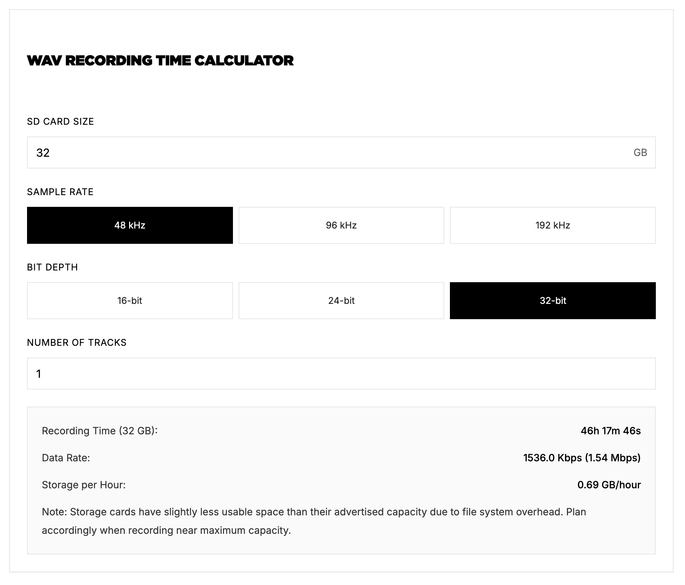The height and width of the screenshot is (585, 685).
Task: Select the 48 kHz sample rate
Action: tap(130, 225)
